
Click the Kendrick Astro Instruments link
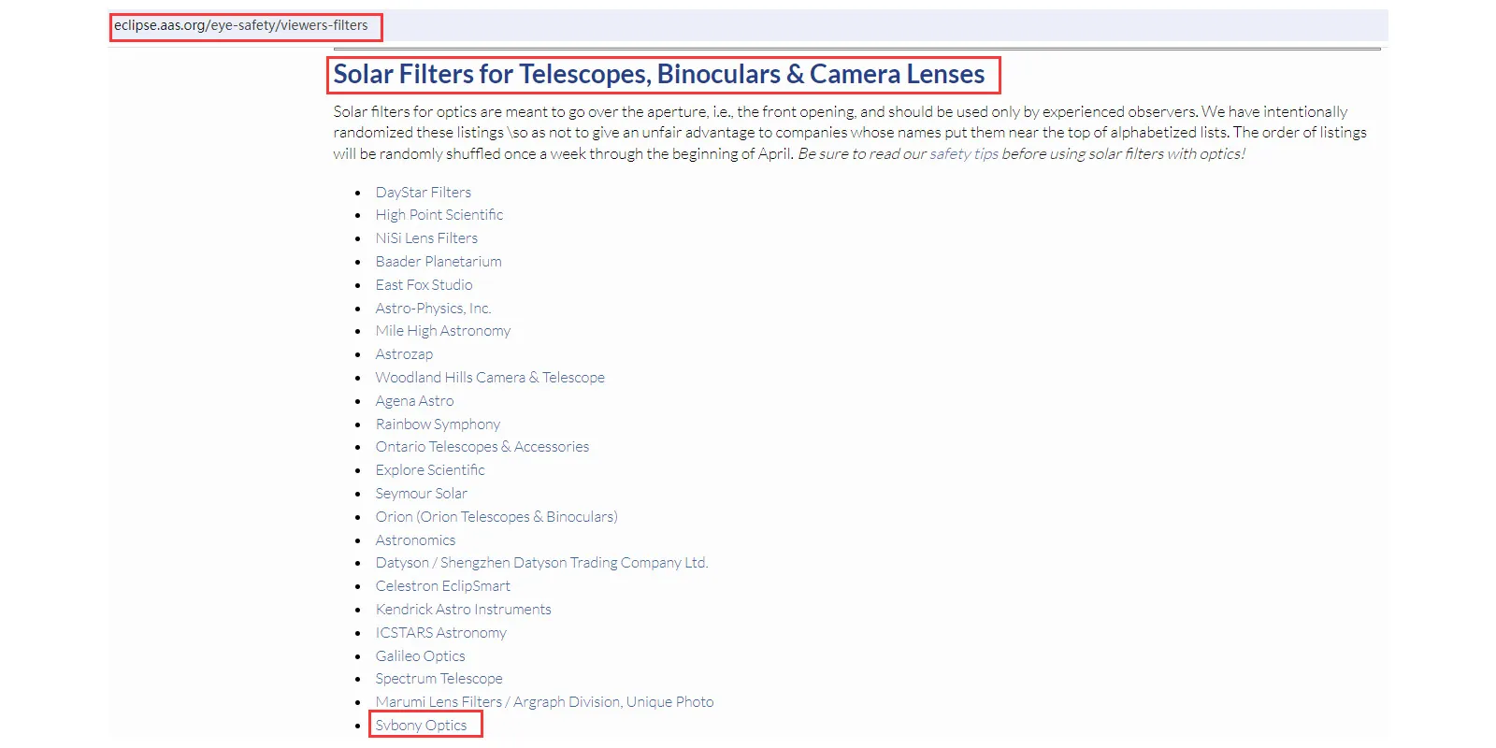(463, 610)
